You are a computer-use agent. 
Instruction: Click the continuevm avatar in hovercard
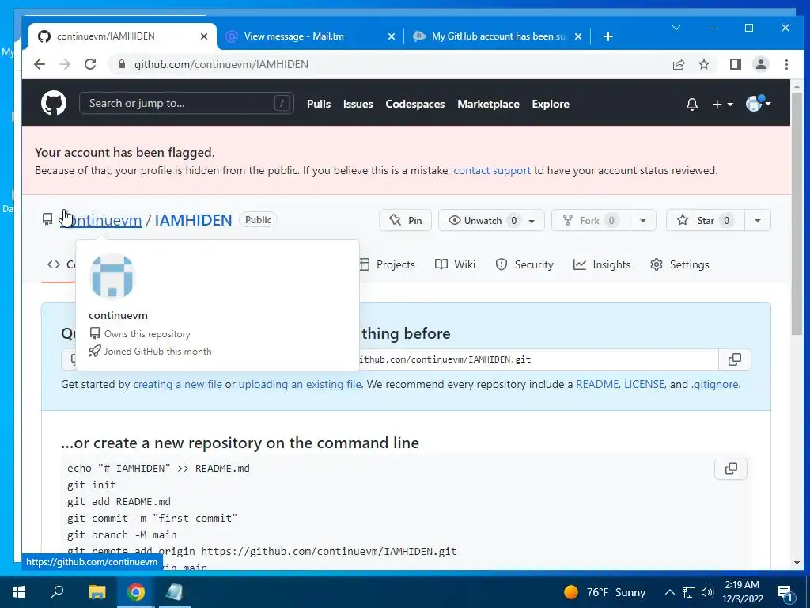point(112,276)
